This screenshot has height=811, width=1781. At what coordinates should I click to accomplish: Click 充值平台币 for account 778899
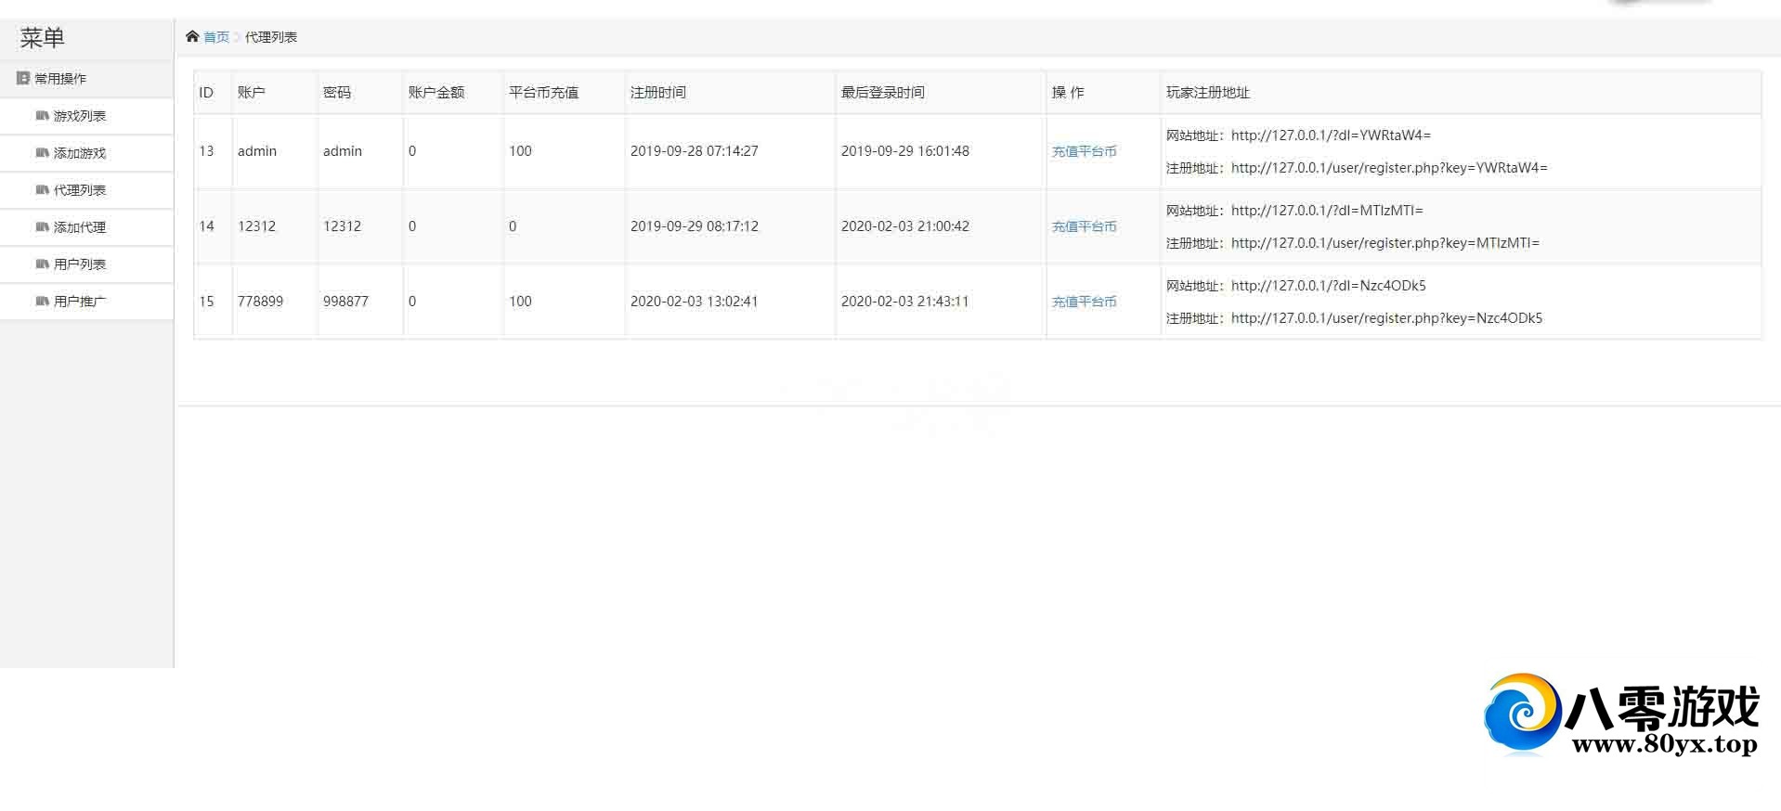1084,302
